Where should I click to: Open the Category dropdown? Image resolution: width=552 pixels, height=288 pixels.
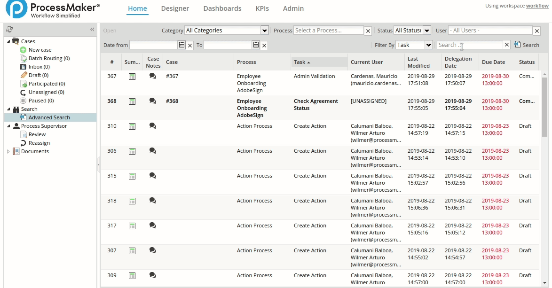point(264,31)
